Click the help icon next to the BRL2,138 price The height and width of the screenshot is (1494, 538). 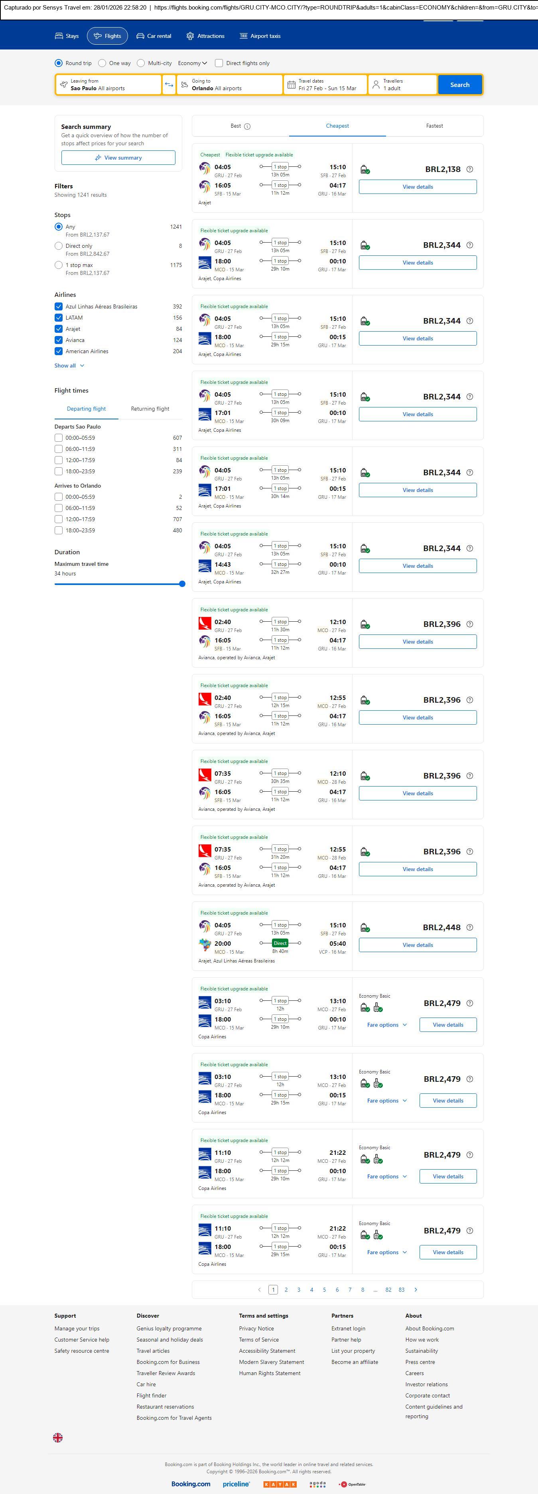(x=469, y=169)
